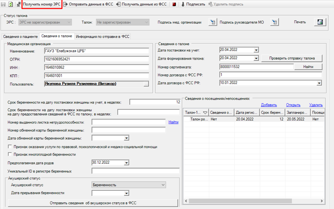The image size is (334, 209).
Task: Click the Номер обменной карты input field
Action: click(128, 130)
